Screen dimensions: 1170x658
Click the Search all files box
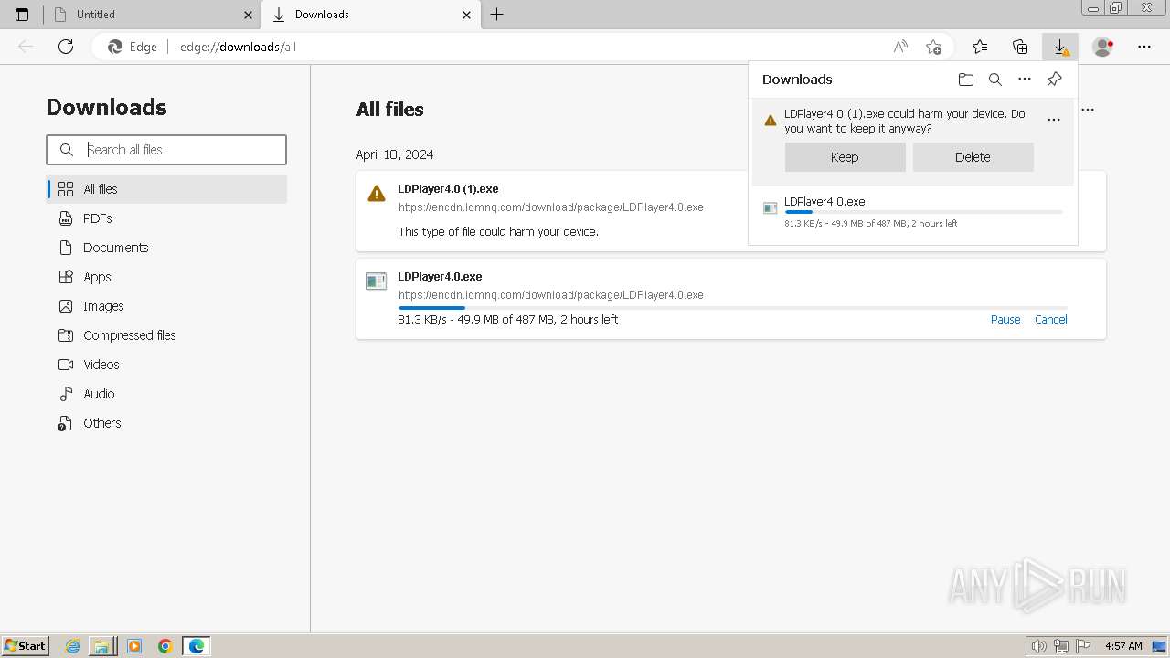point(166,150)
